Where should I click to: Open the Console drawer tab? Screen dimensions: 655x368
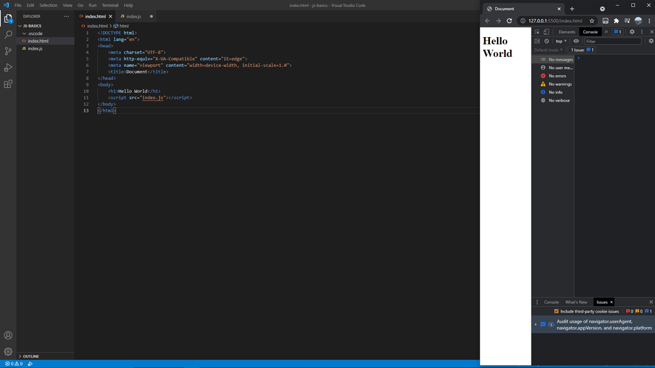click(551, 302)
